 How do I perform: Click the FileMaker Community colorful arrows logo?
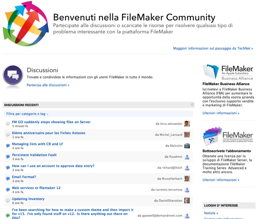tap(26, 24)
